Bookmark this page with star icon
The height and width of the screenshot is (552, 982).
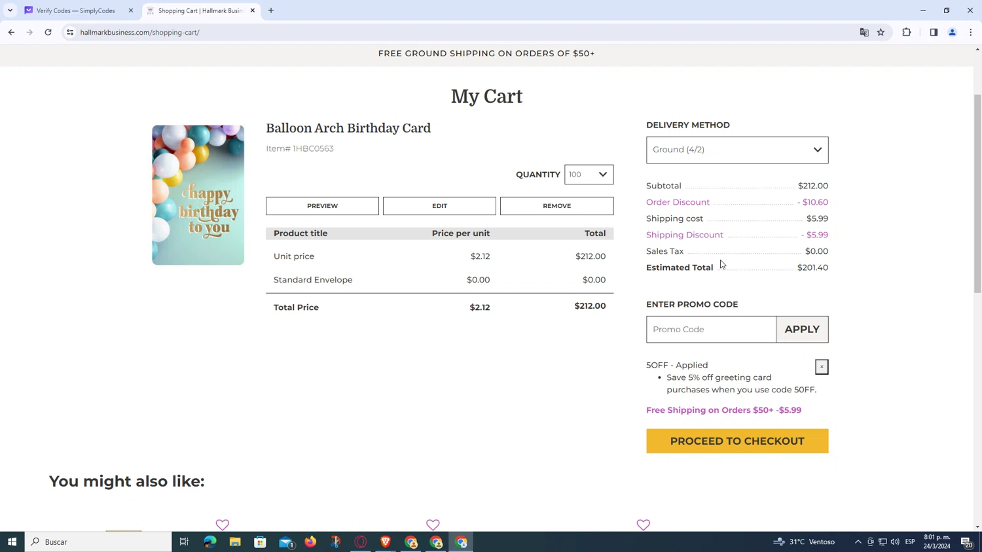pos(881,32)
